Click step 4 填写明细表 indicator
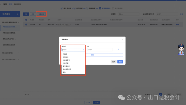The image size is (186, 105). (x=104, y=8)
